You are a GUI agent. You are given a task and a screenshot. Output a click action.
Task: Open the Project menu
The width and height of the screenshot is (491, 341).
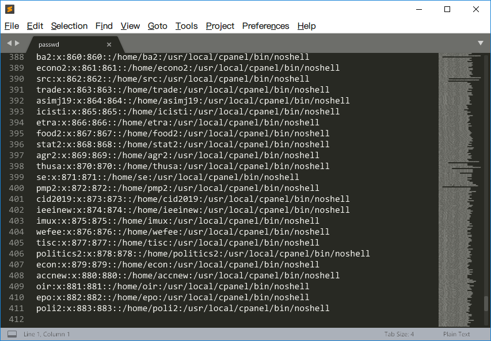pyautogui.click(x=220, y=26)
